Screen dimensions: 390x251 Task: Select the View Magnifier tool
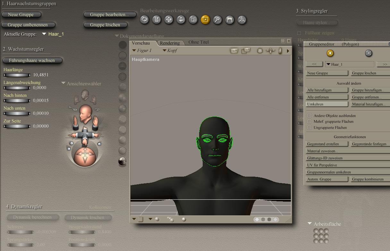(x=217, y=20)
